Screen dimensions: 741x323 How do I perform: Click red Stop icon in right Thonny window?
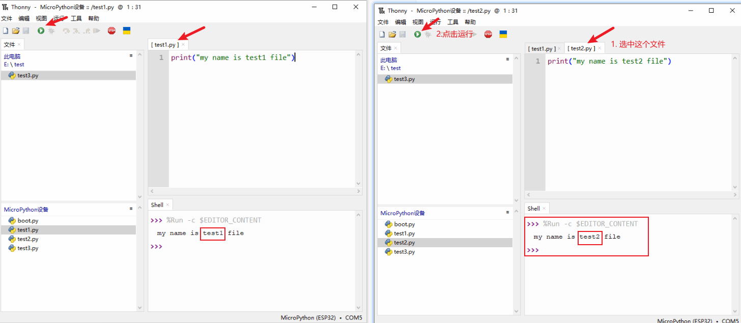click(488, 34)
